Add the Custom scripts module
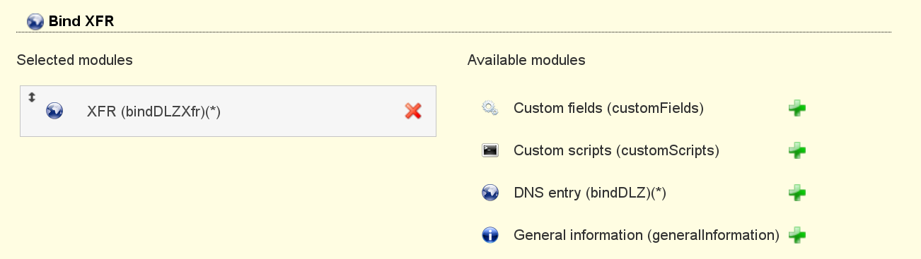The image size is (921, 259). (x=797, y=150)
